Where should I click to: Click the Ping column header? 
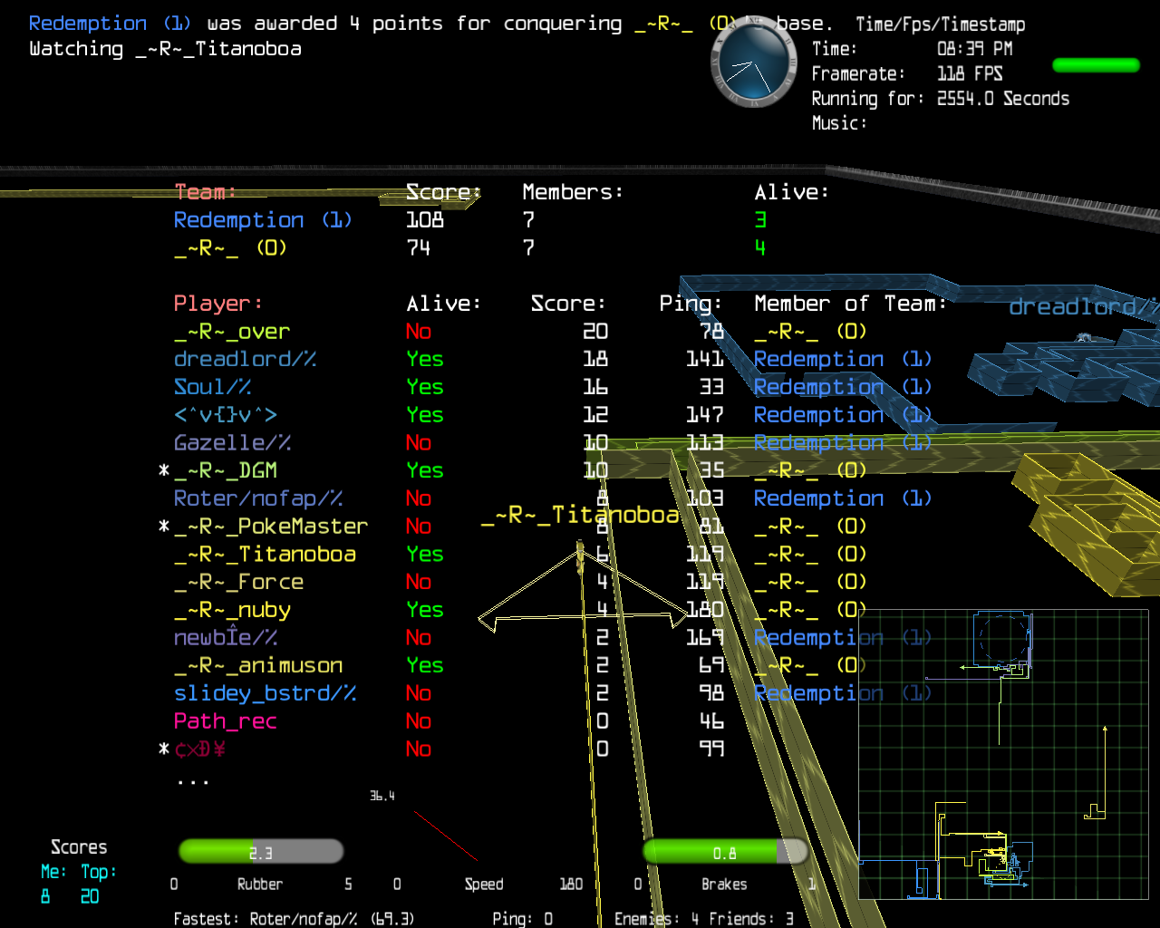coord(690,304)
